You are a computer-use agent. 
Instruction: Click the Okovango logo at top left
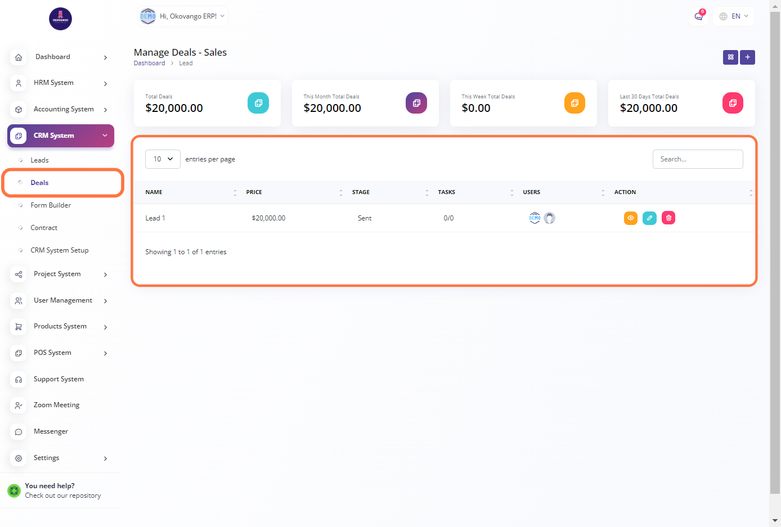60,19
